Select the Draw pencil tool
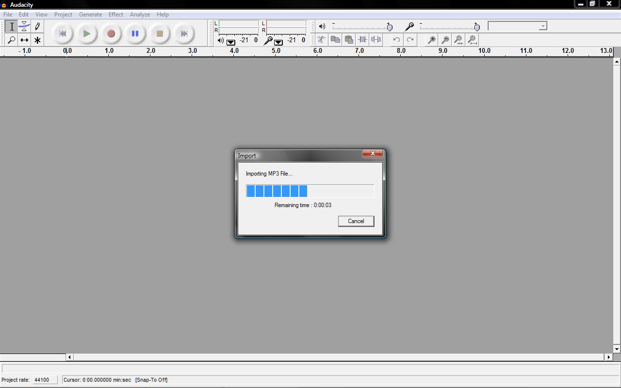 (37, 27)
